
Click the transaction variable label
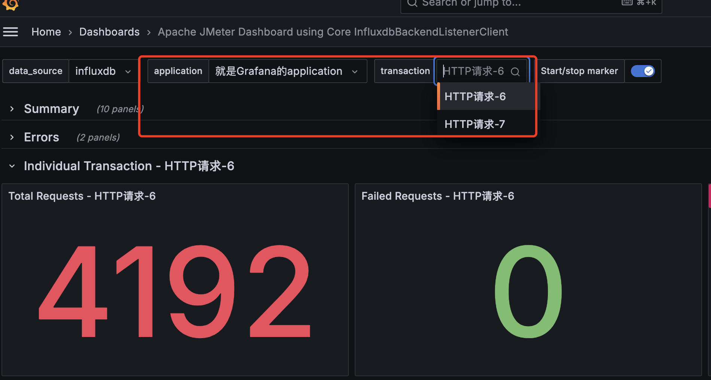pyautogui.click(x=405, y=71)
